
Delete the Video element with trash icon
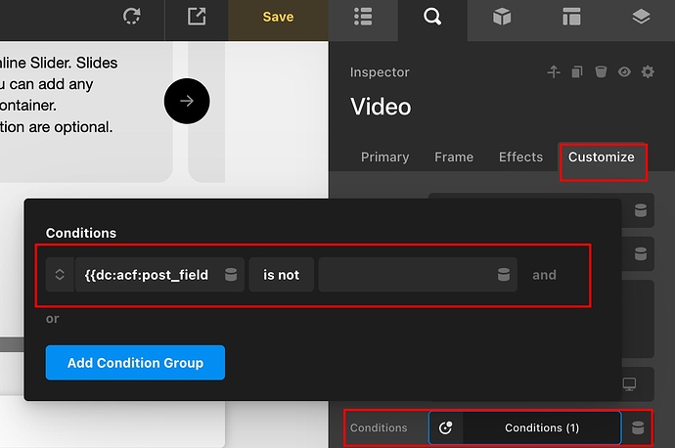601,71
